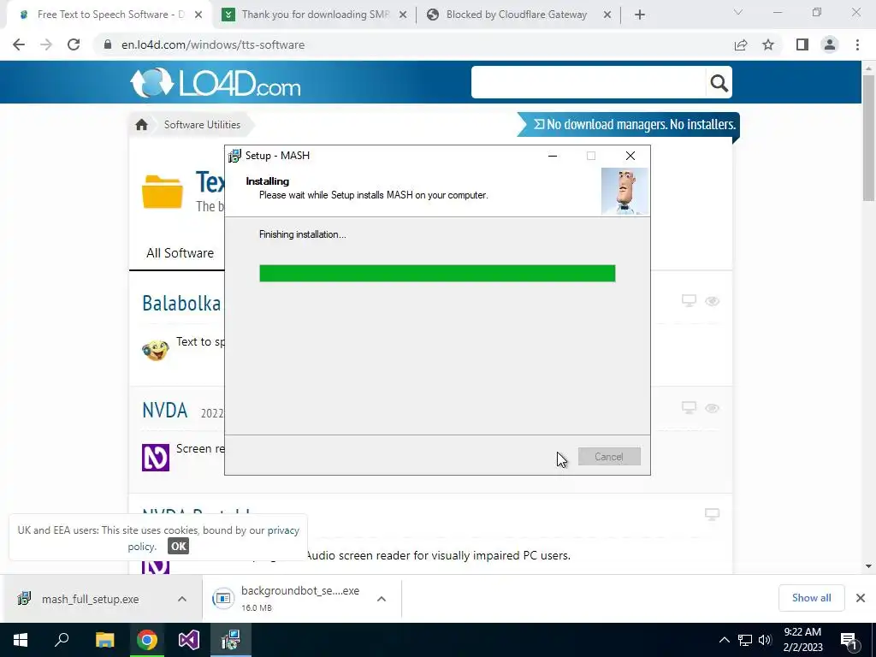
Task: Click the lock site info icon
Action: tap(108, 44)
